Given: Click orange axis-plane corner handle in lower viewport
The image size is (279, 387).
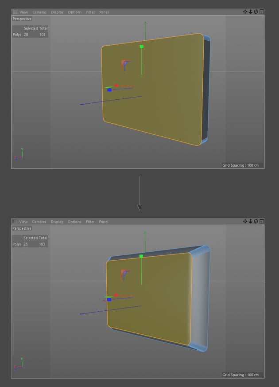Looking at the screenshot, I should pyautogui.click(x=123, y=272).
